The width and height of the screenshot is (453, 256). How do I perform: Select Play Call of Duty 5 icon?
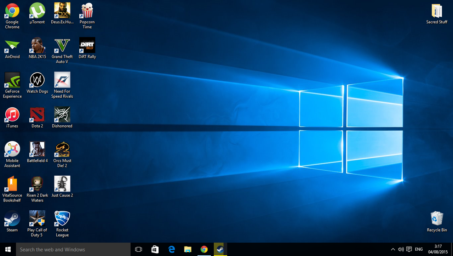click(37, 224)
